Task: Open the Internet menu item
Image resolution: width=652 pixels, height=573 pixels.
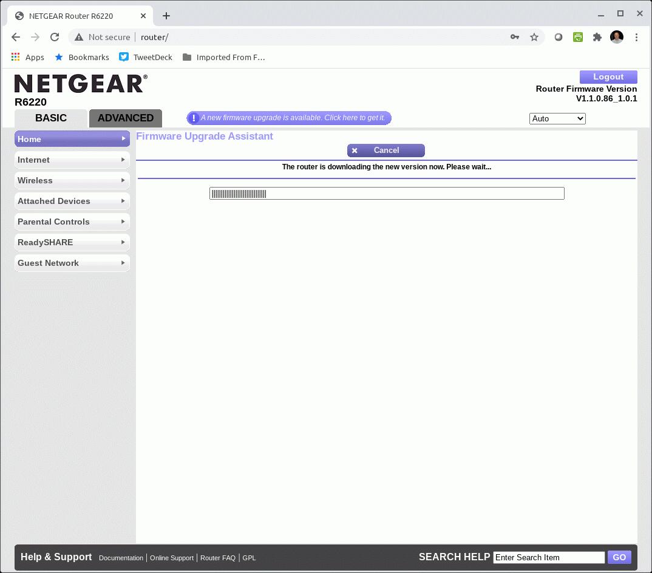Action: coord(72,160)
